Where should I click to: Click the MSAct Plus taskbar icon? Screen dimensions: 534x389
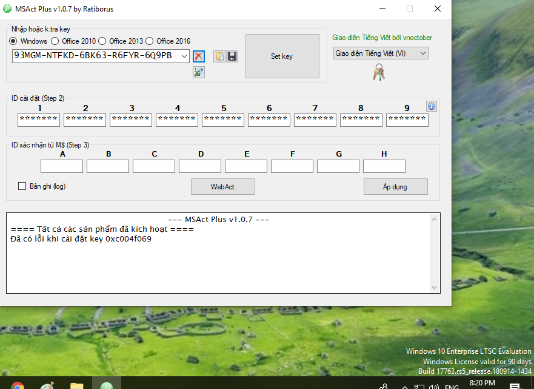[107, 385]
